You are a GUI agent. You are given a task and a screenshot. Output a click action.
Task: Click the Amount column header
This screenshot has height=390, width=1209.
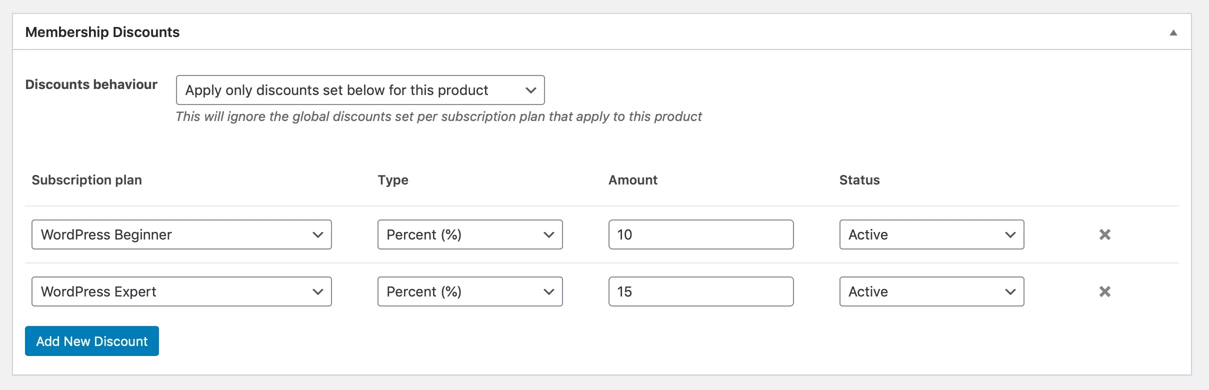coord(633,180)
